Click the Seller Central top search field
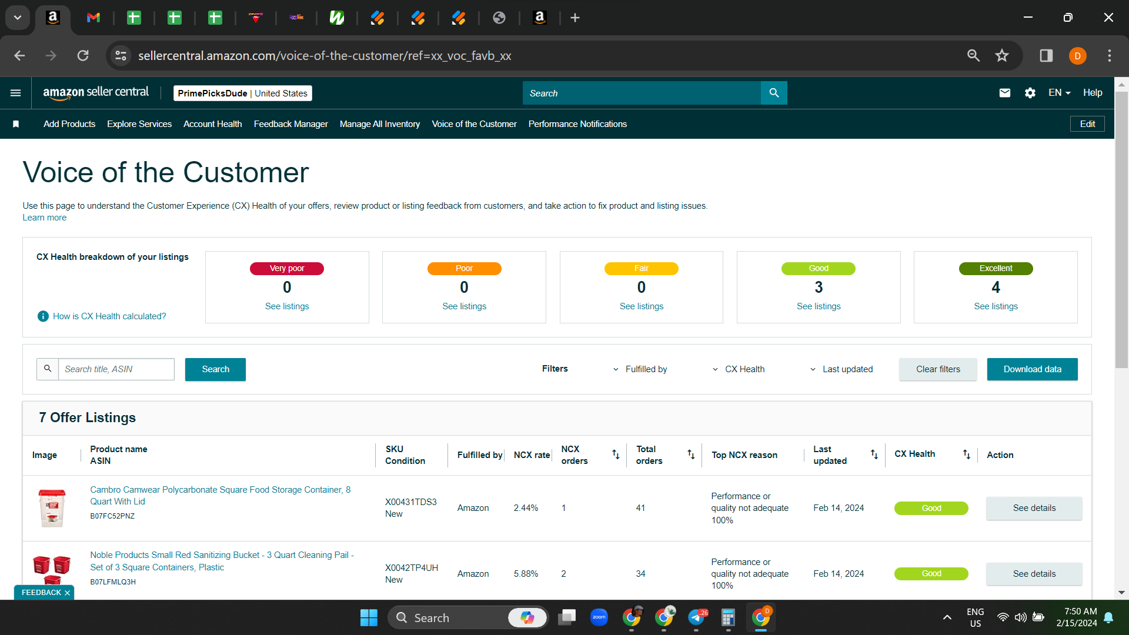The height and width of the screenshot is (635, 1129). point(642,93)
